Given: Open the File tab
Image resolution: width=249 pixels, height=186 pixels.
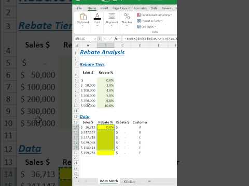Looking at the screenshot, I should pyautogui.click(x=79, y=8).
